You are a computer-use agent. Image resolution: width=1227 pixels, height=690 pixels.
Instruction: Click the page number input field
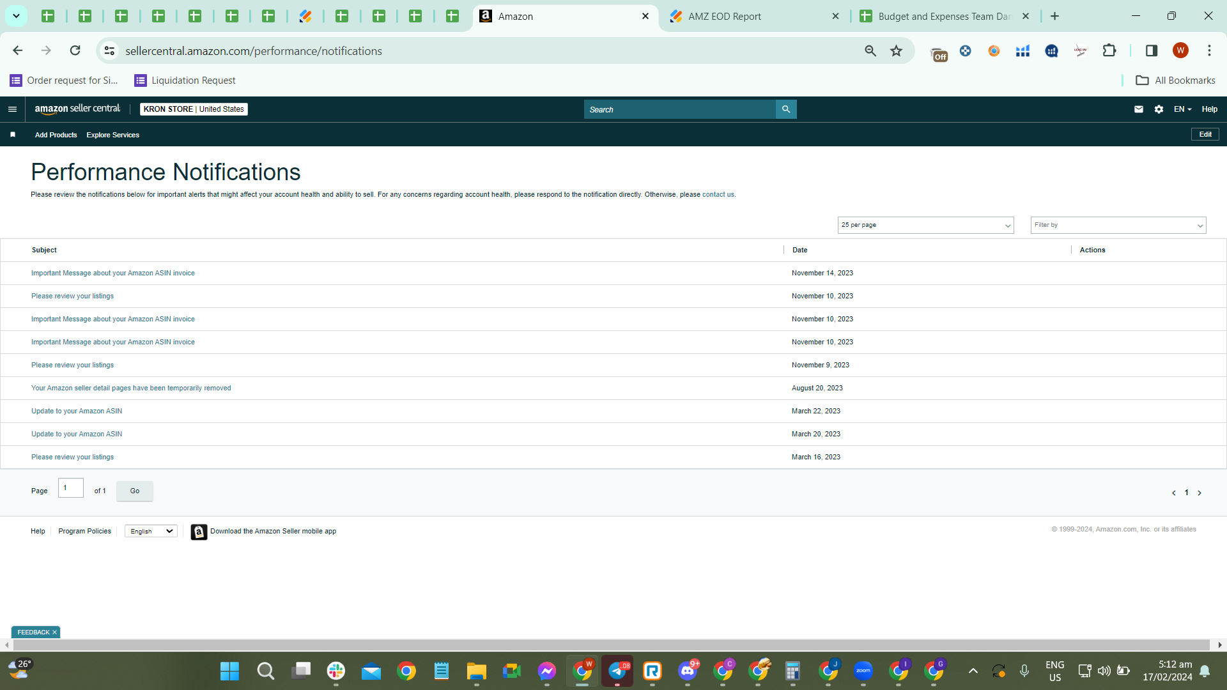click(x=71, y=487)
